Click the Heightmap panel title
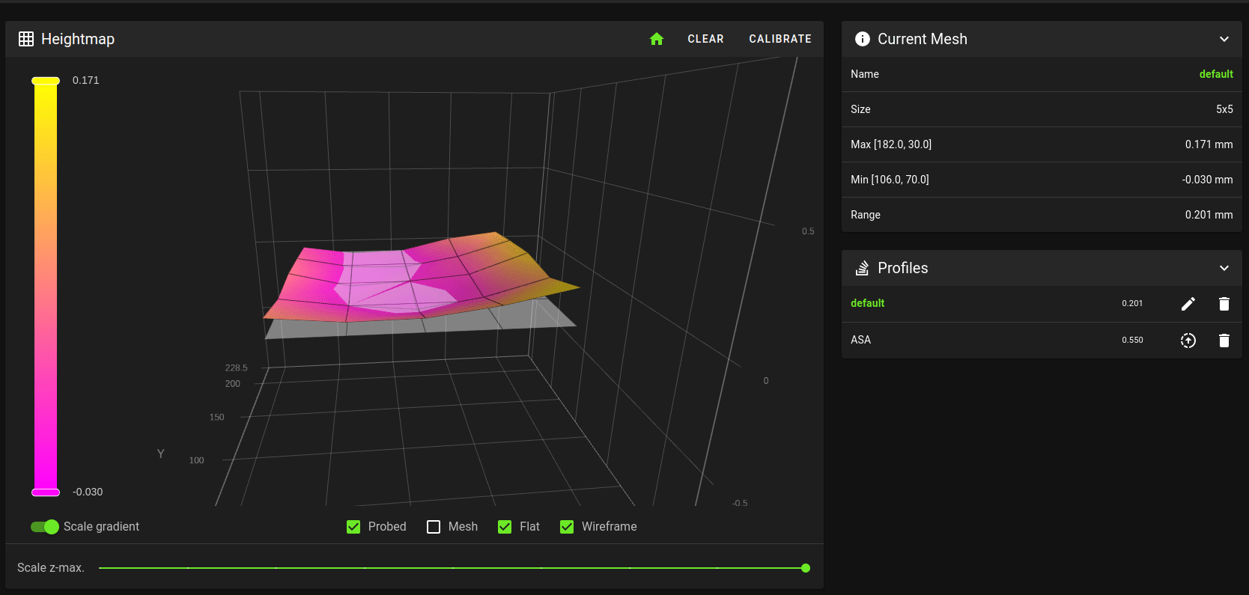Image resolution: width=1249 pixels, height=595 pixels. tap(78, 39)
